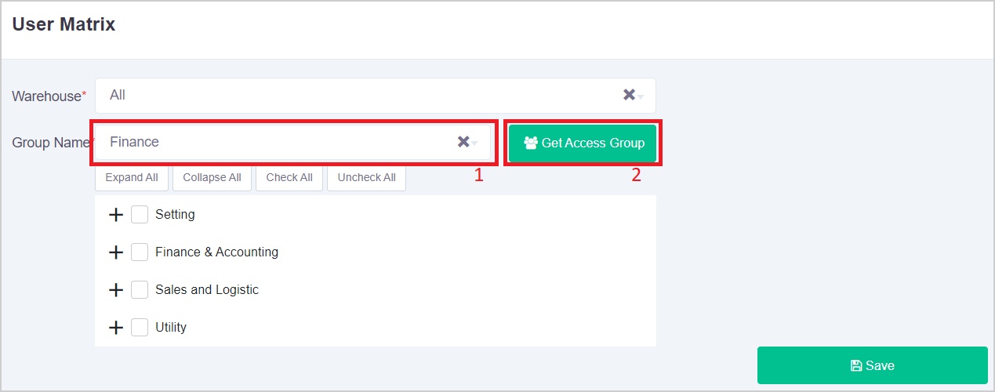995x392 pixels.
Task: Select the Finance & Accounting label
Action: pos(216,252)
